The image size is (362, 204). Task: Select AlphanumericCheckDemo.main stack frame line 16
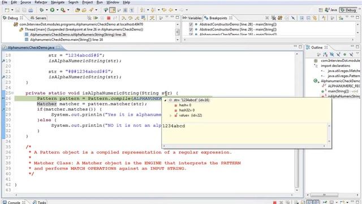click(x=67, y=40)
